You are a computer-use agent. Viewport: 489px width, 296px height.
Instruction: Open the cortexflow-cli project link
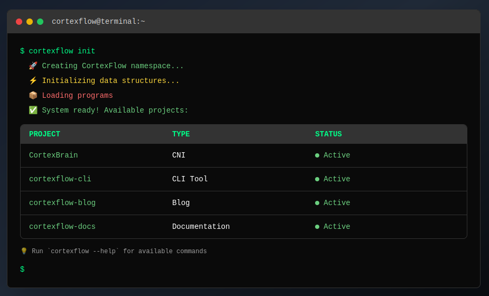(x=60, y=179)
